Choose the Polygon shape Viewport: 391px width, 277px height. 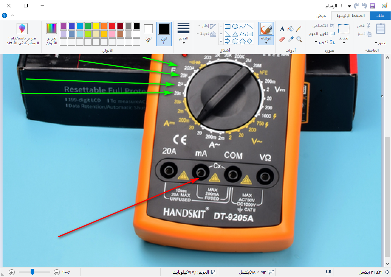pyautogui.click(x=242, y=34)
